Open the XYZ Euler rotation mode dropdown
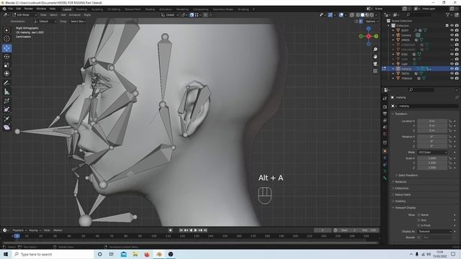The width and height of the screenshot is (461, 259). pos(432,153)
